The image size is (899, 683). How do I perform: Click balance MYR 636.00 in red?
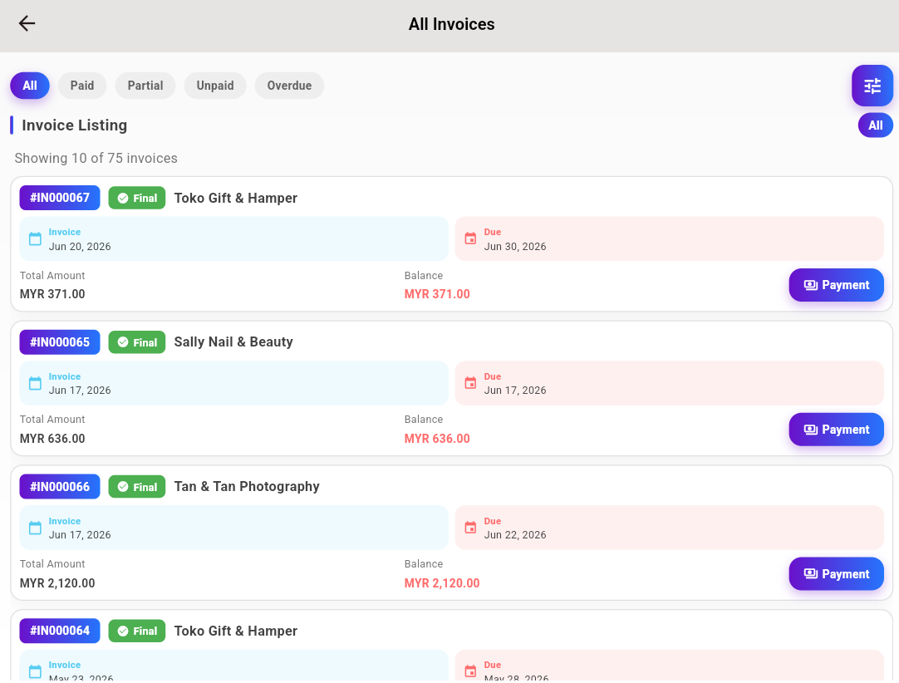[437, 439]
